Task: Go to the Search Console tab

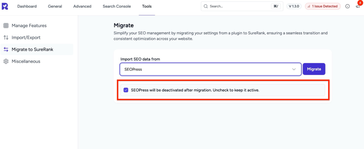Action: pos(117,6)
